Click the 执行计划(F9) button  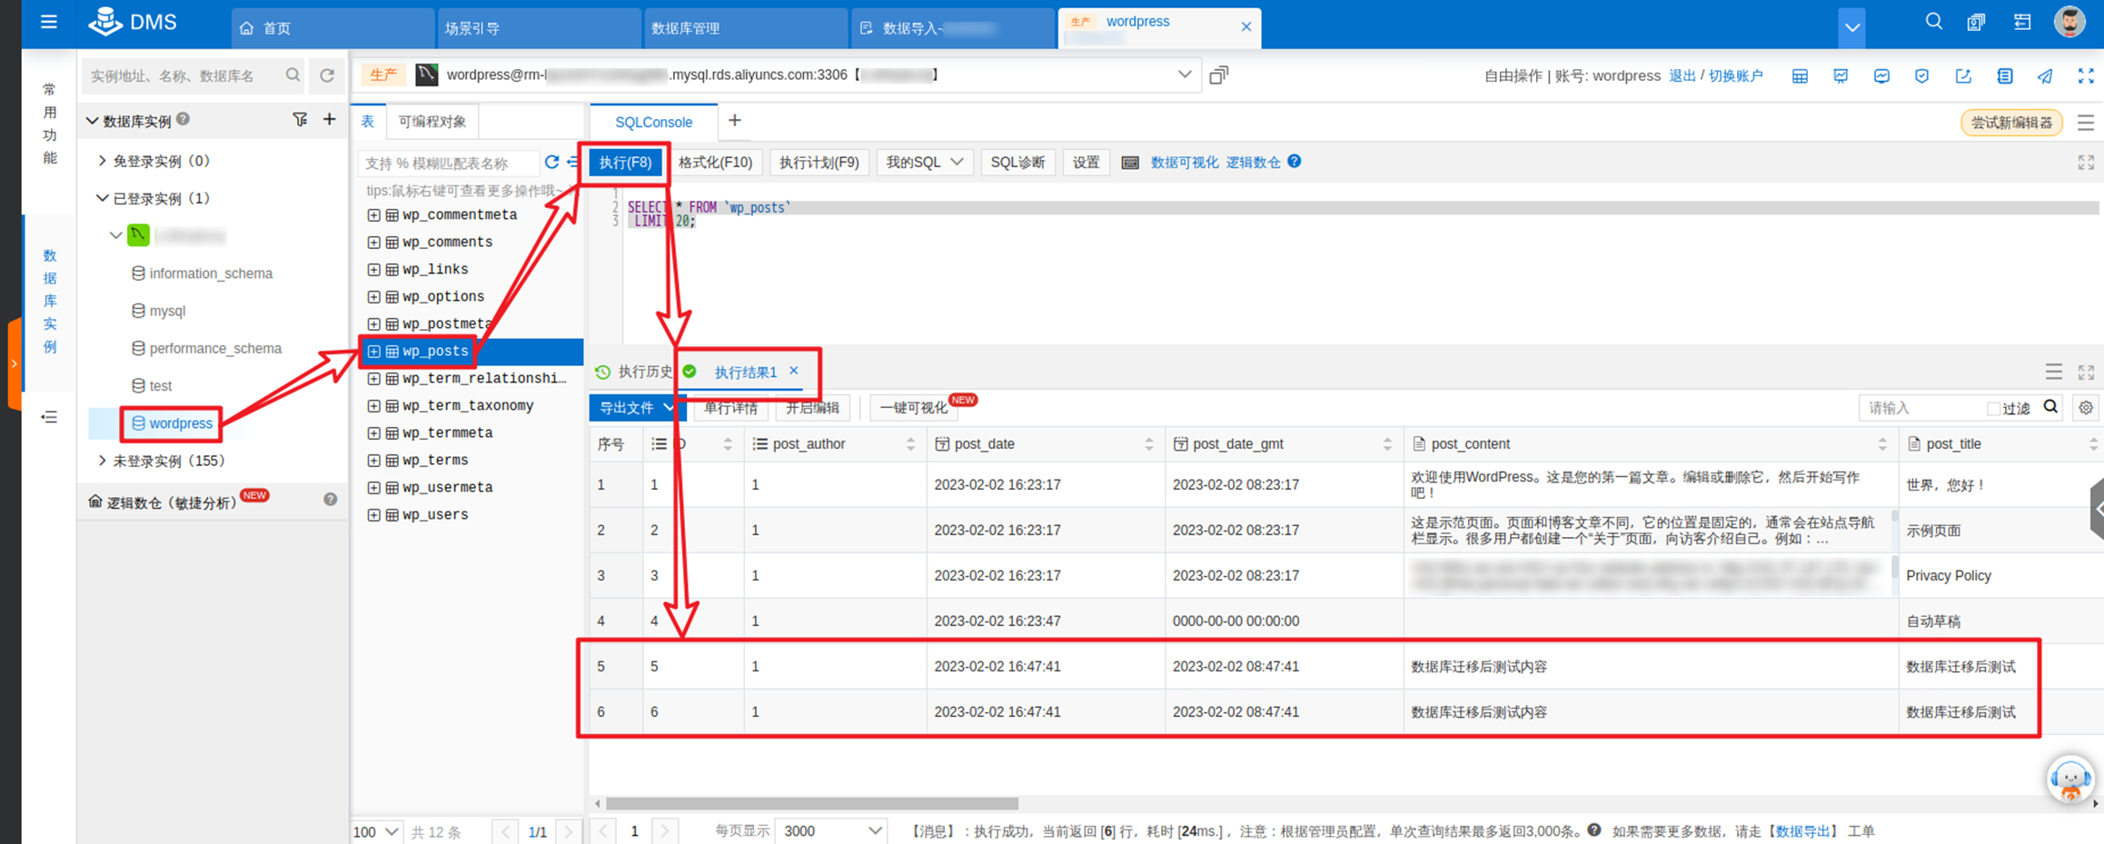point(819,162)
